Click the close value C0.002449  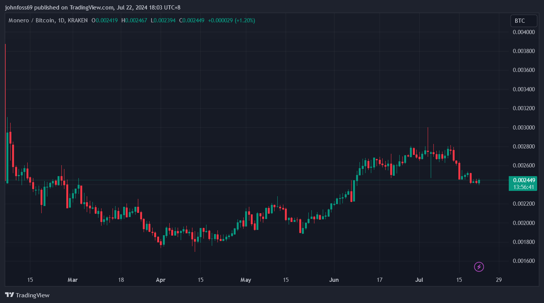(192, 20)
